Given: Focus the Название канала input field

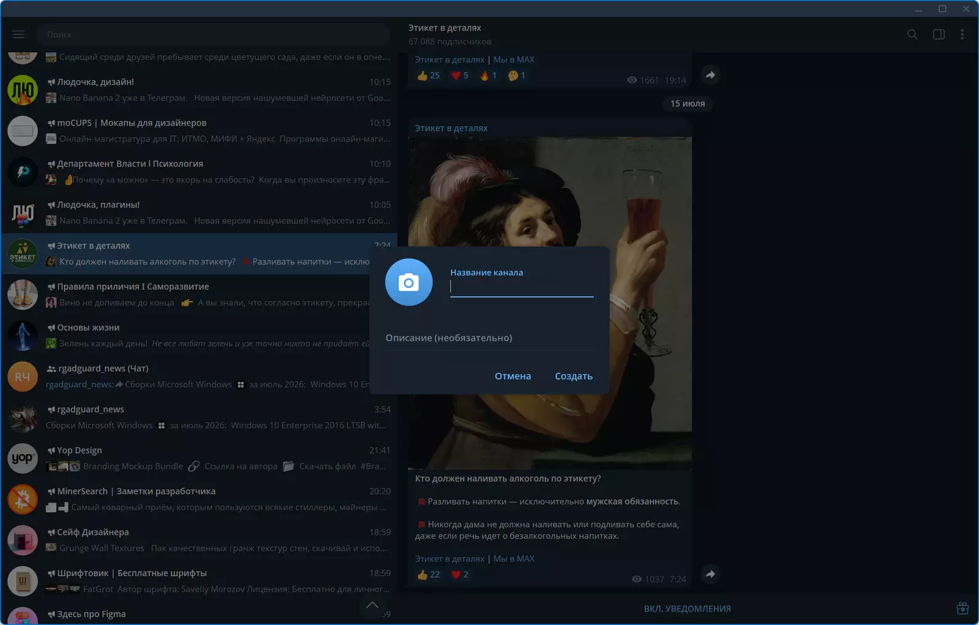Looking at the screenshot, I should point(521,287).
